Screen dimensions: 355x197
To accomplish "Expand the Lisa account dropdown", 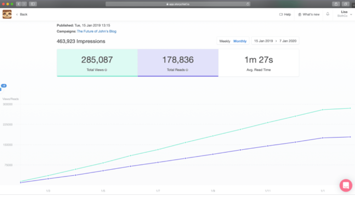I will (344, 14).
